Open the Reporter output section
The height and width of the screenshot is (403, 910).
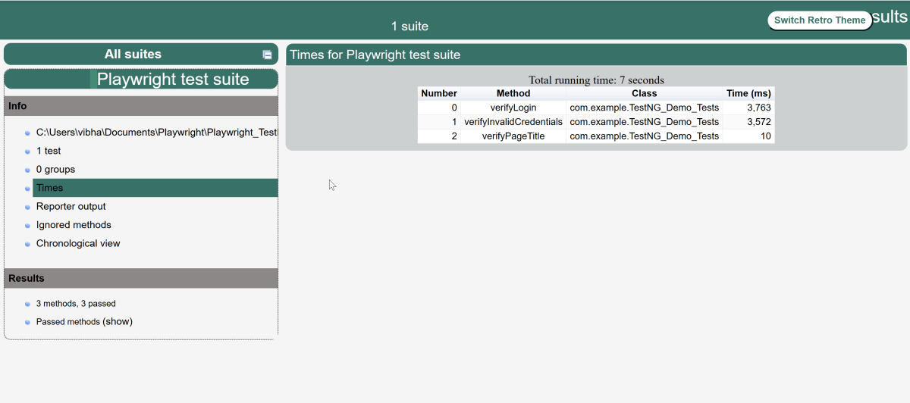point(71,206)
